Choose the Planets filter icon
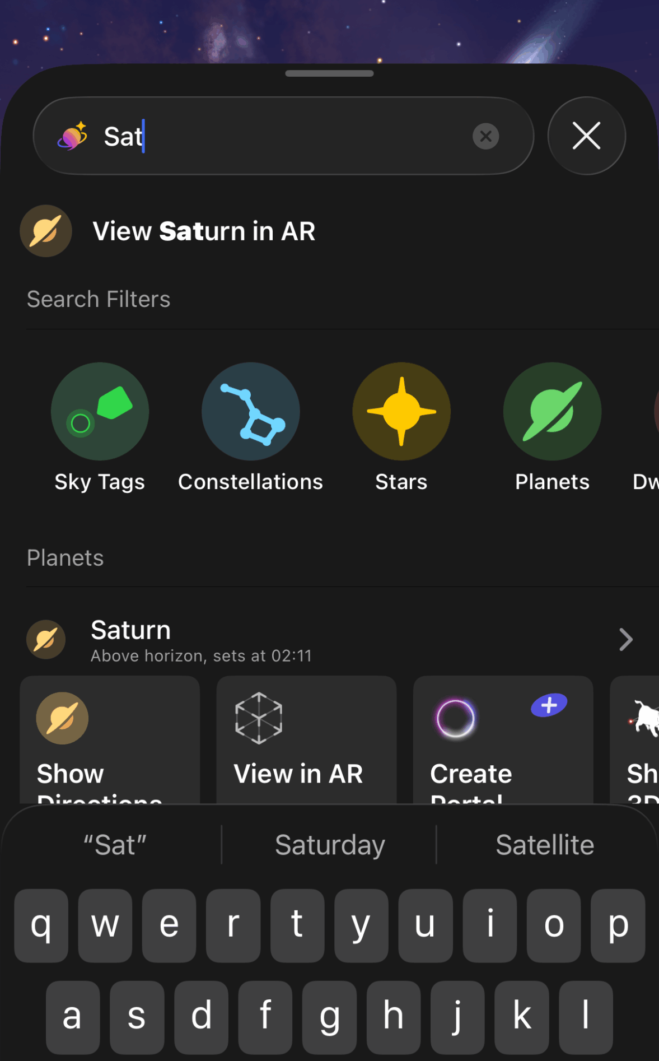This screenshot has height=1061, width=659. tap(553, 411)
